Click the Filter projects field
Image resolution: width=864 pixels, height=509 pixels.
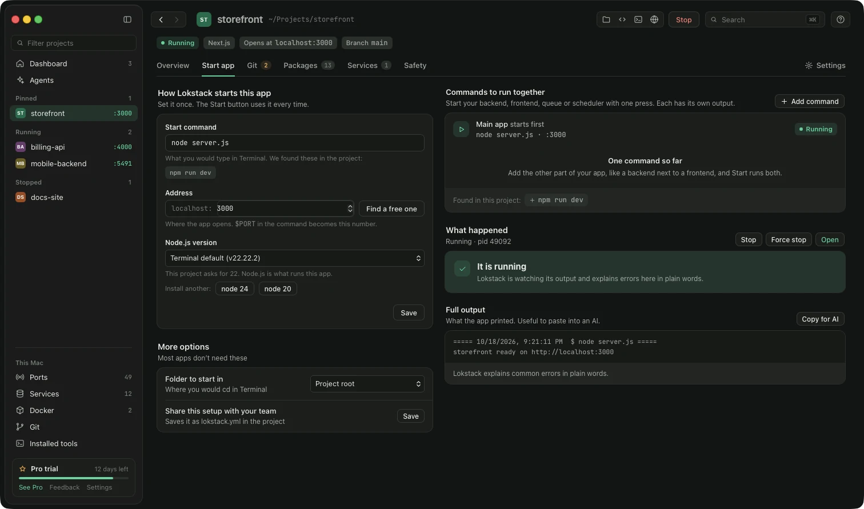click(74, 43)
